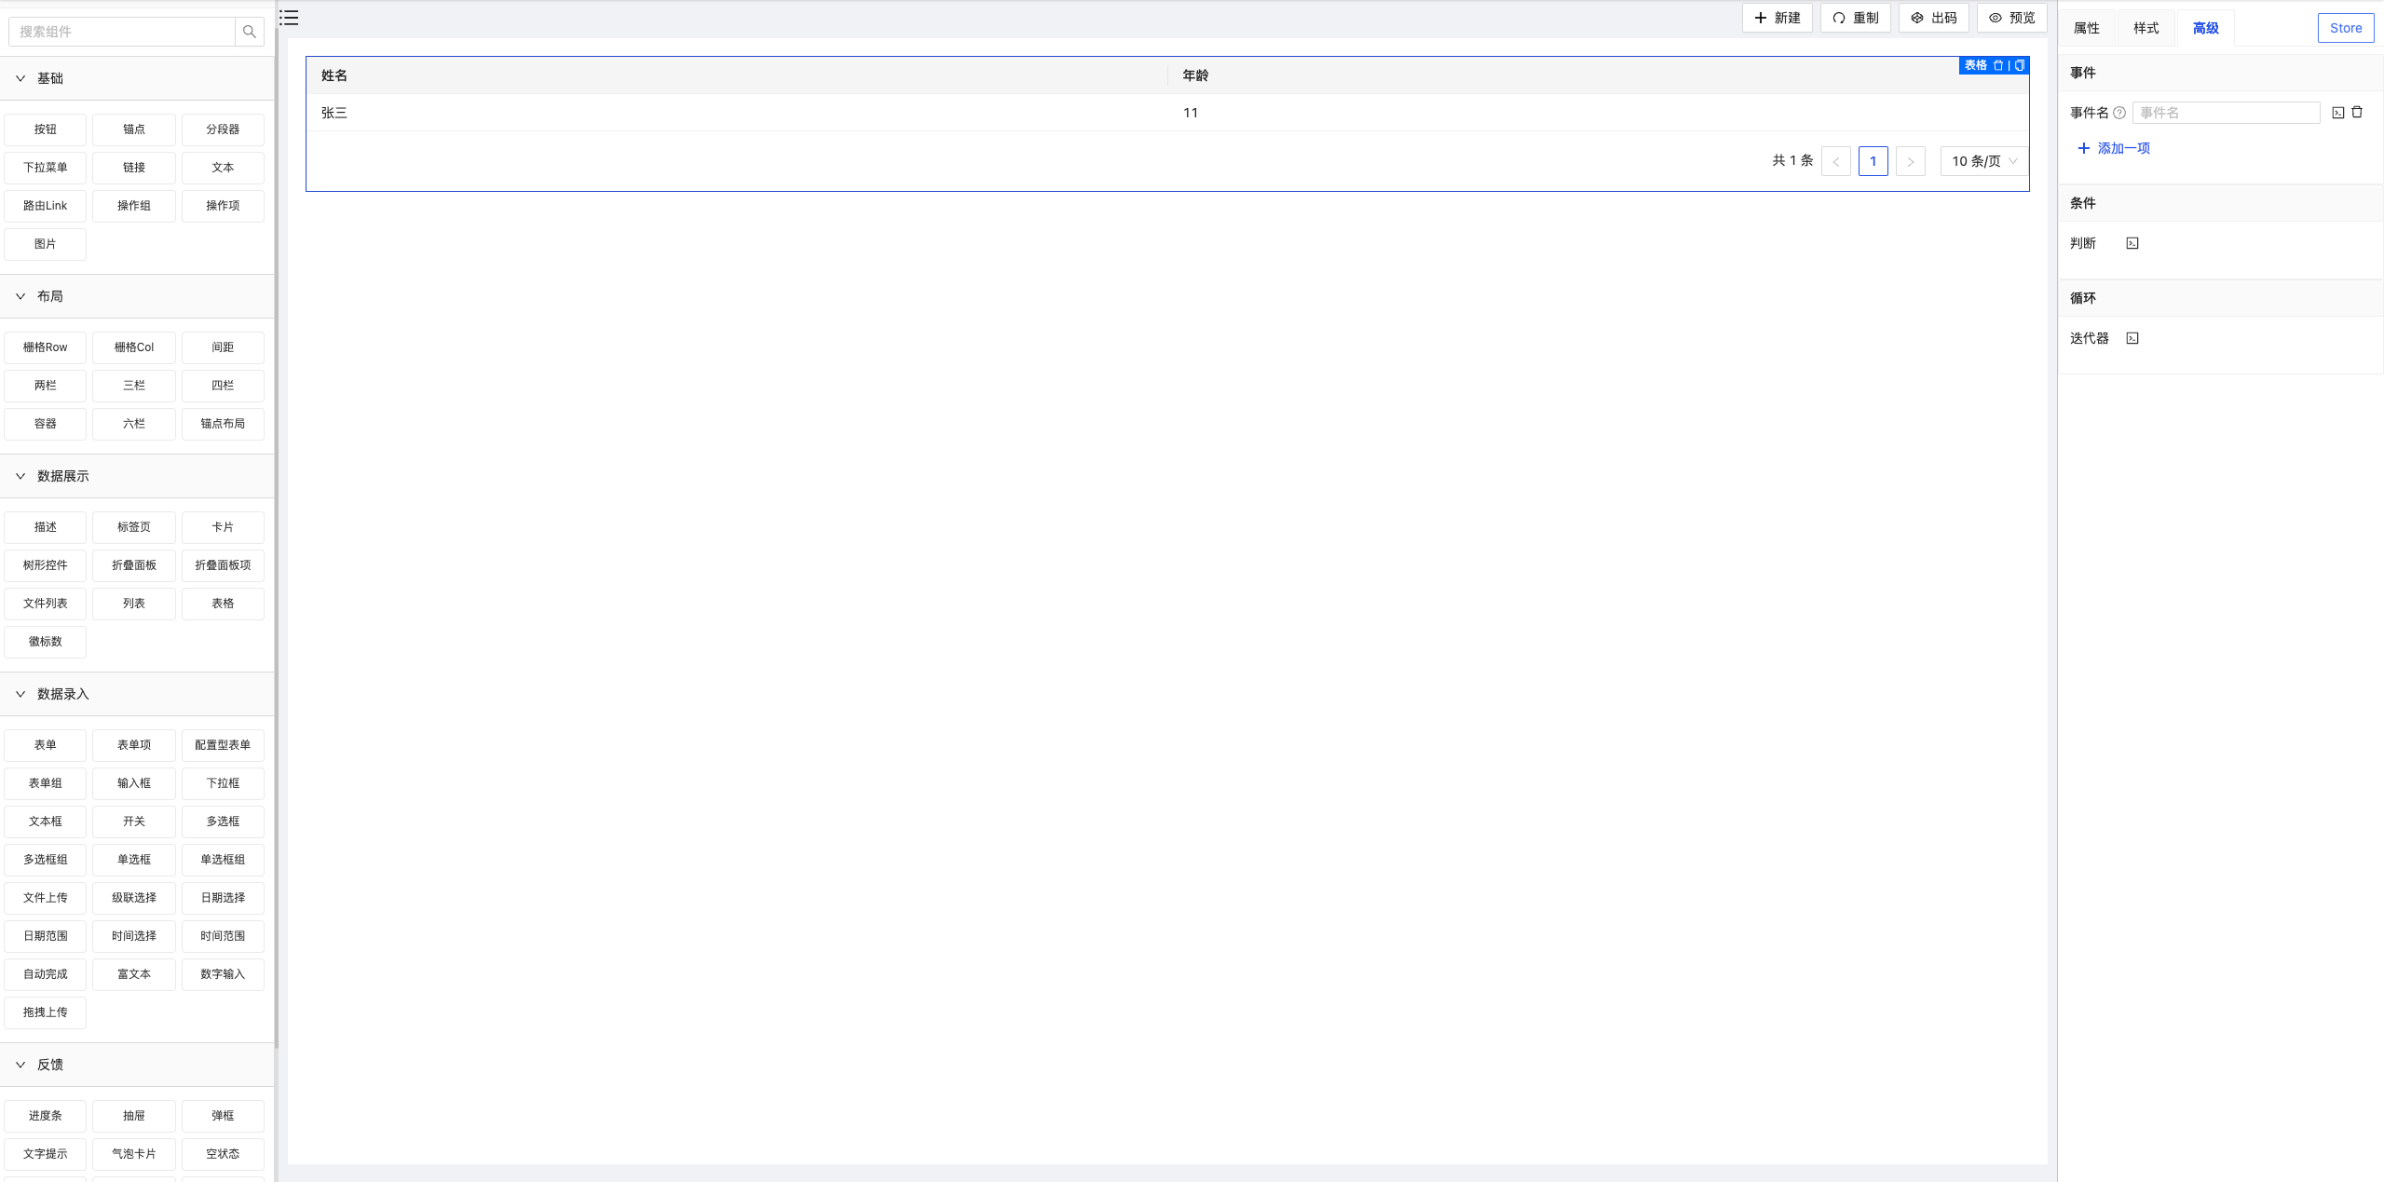
Task: Switch to the 样式 tab
Action: [x=2146, y=28]
